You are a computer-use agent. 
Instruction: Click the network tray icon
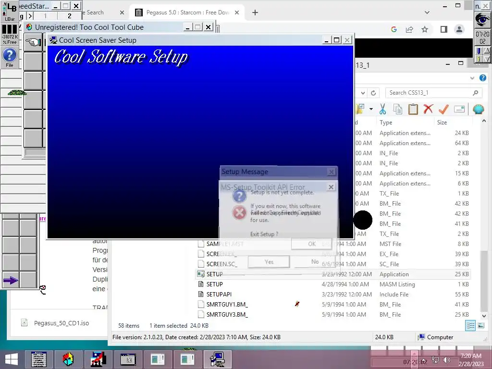pos(435,360)
